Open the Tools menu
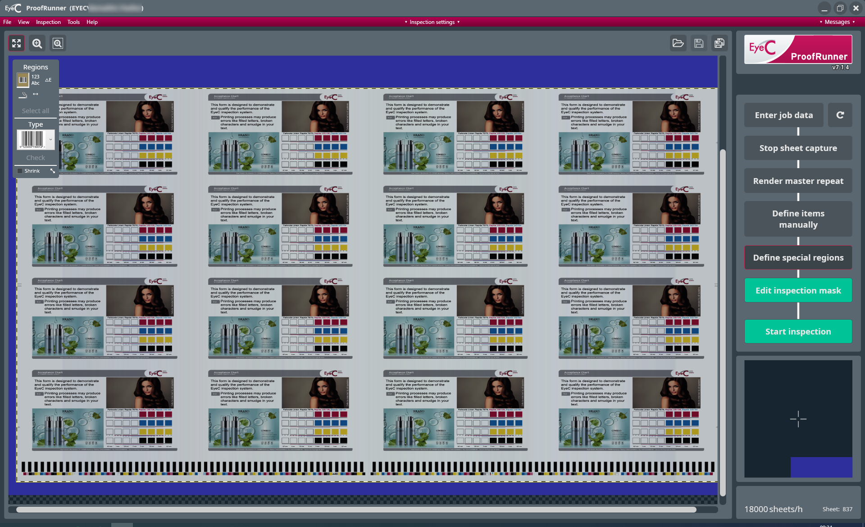 (73, 22)
